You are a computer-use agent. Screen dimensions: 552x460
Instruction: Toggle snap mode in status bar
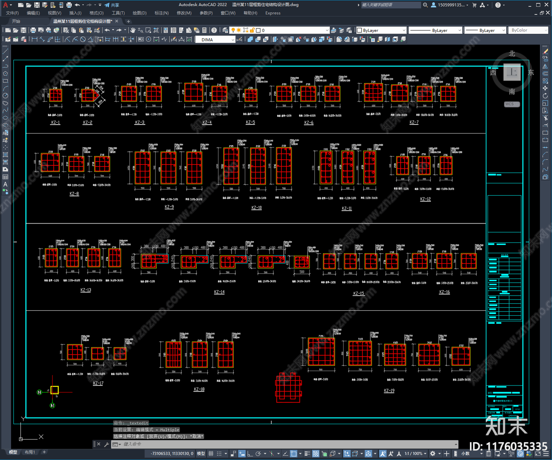point(219,453)
